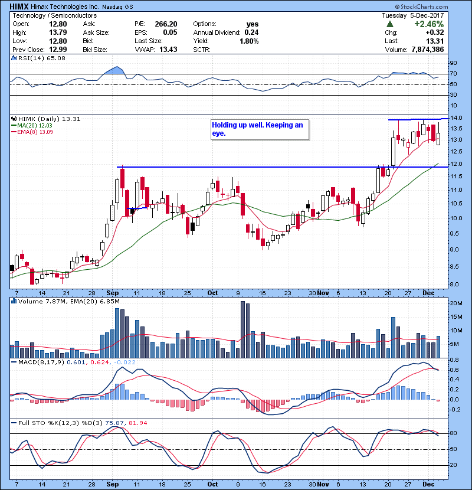The width and height of the screenshot is (472, 490).
Task: Click the Last Size: label
Action: [149, 41]
